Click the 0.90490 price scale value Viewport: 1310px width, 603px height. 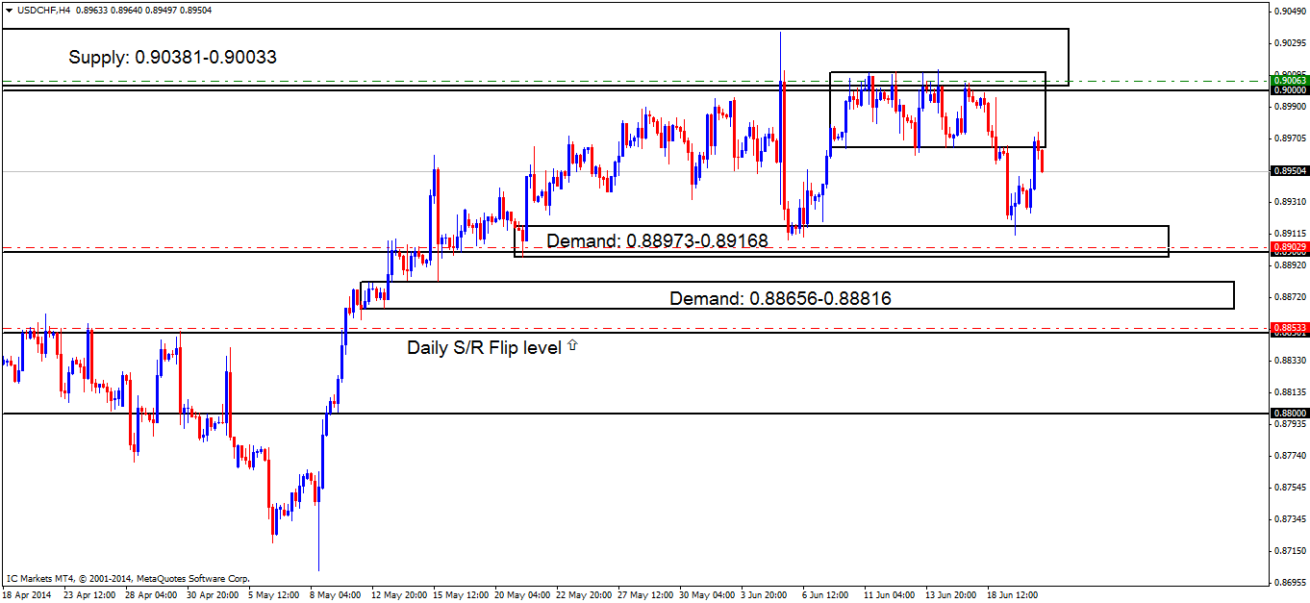(1290, 12)
